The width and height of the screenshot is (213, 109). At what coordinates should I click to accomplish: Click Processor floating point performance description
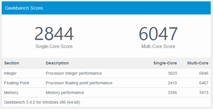79,83
